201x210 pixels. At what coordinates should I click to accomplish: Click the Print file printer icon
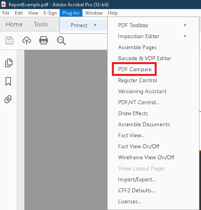coord(44,41)
